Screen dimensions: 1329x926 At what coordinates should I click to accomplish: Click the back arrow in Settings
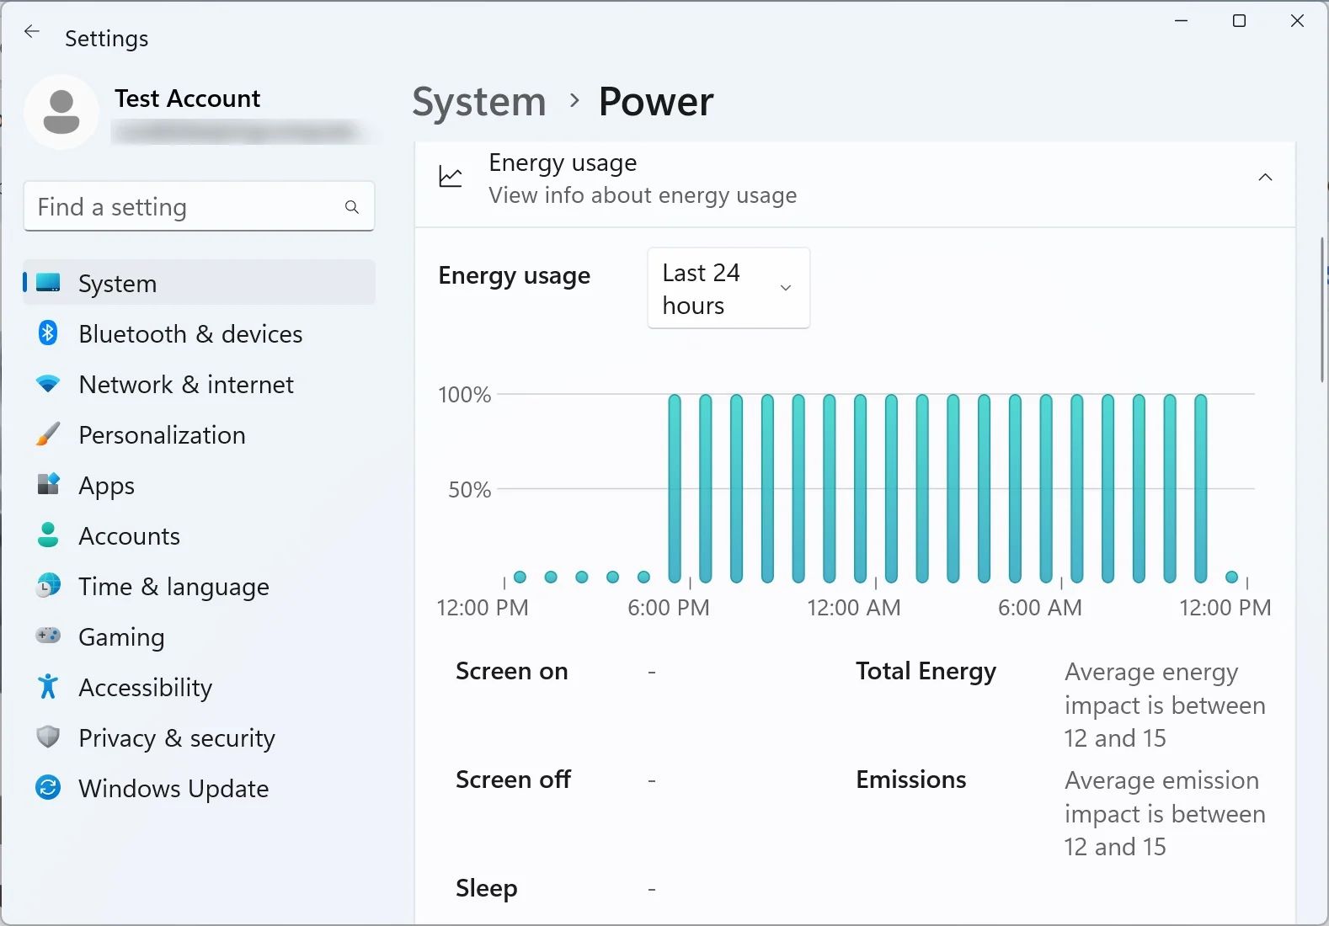32,32
